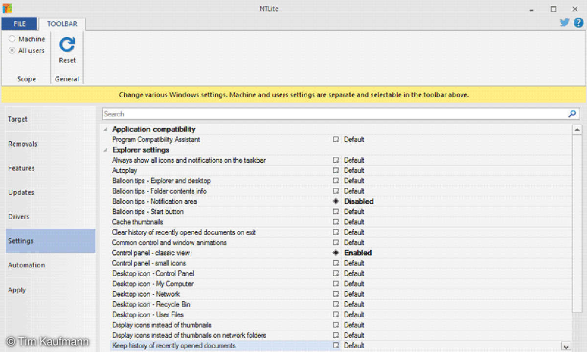Open the Features page in the sidebar
Image resolution: width=587 pixels, height=352 pixels.
(50, 168)
